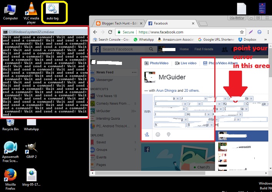The image size is (272, 192).
Task: Open Groups in Explore section
Action: click(x=102, y=150)
